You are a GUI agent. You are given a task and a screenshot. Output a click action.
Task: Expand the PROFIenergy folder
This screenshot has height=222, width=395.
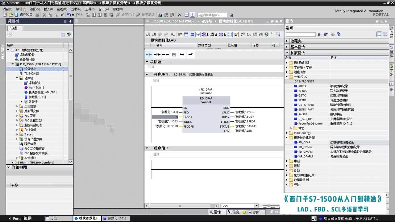(287, 133)
